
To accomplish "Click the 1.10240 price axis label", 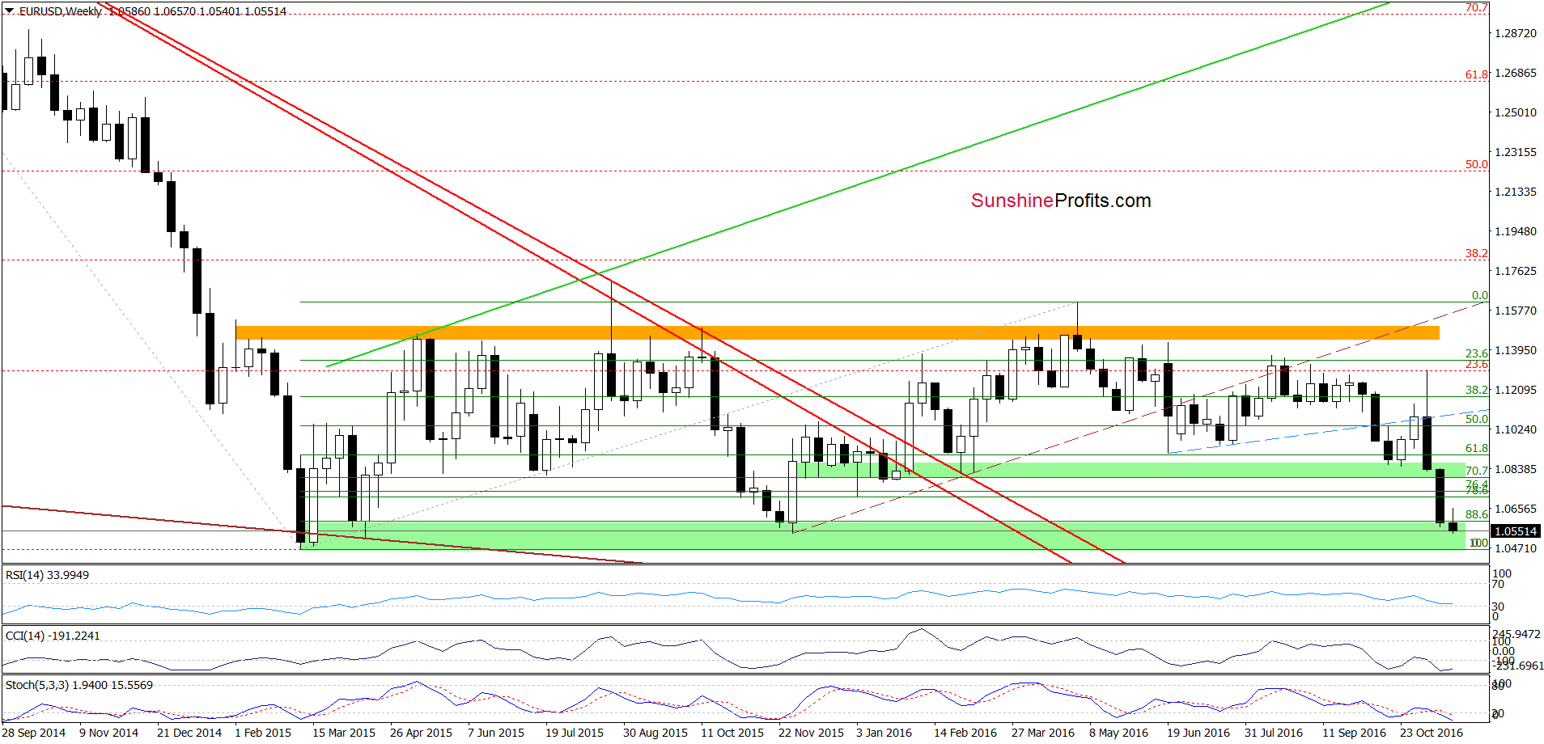I will coord(1515,429).
